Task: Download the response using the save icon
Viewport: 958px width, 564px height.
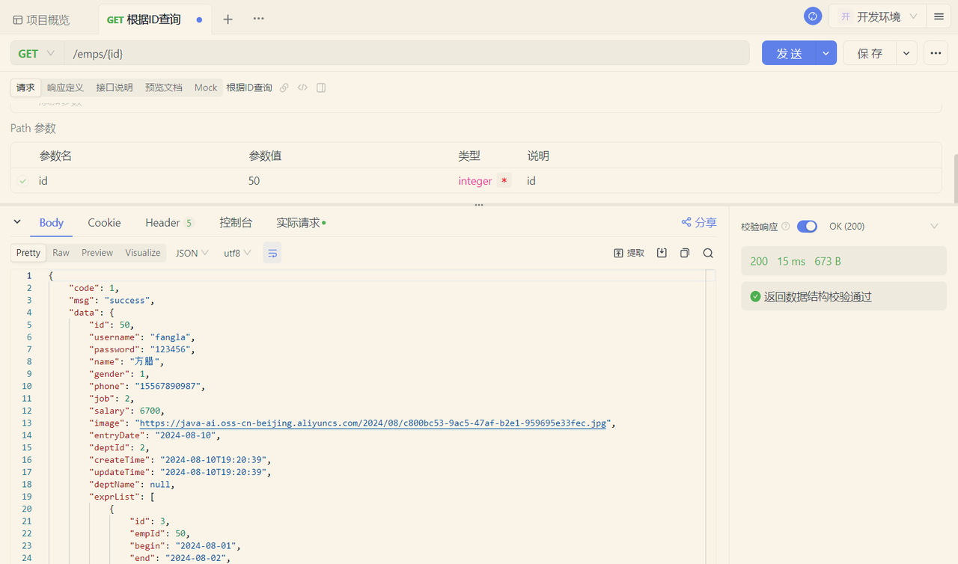Action: [x=662, y=254]
